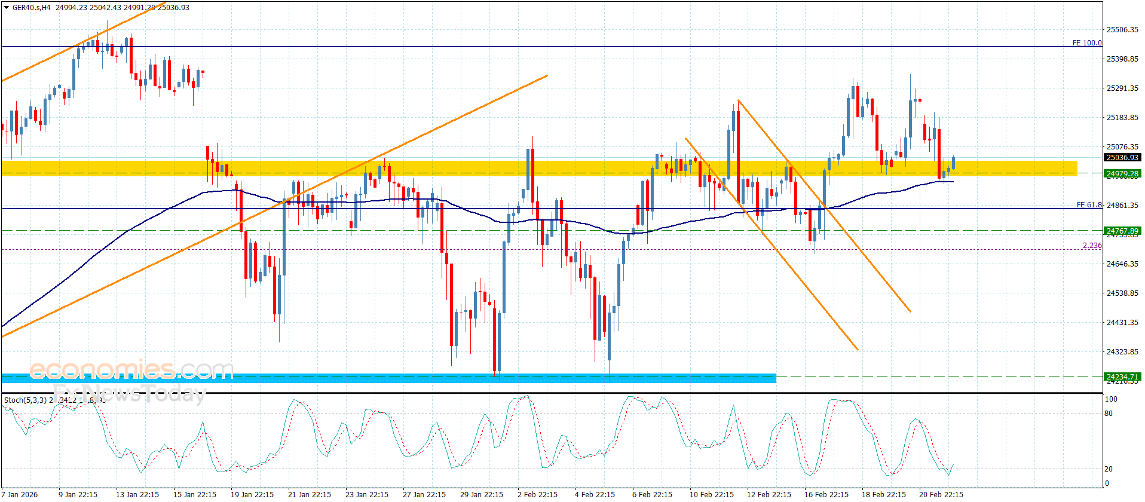The image size is (1145, 502).
Task: Click the 25506.35 price scale label
Action: tap(1122, 30)
